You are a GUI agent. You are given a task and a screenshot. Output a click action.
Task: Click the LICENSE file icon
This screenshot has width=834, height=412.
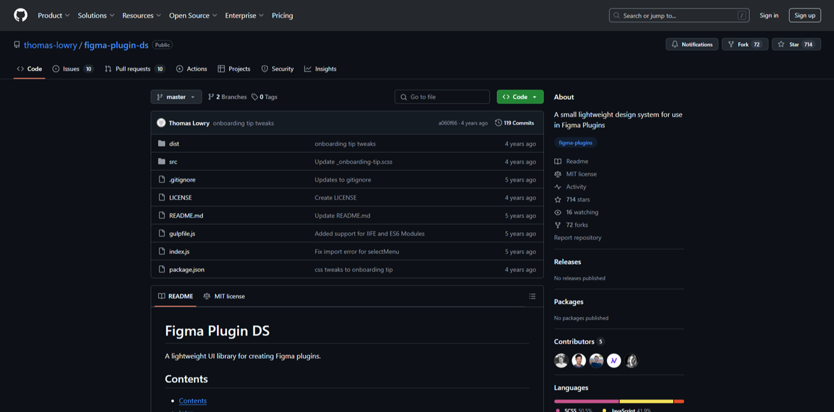161,197
